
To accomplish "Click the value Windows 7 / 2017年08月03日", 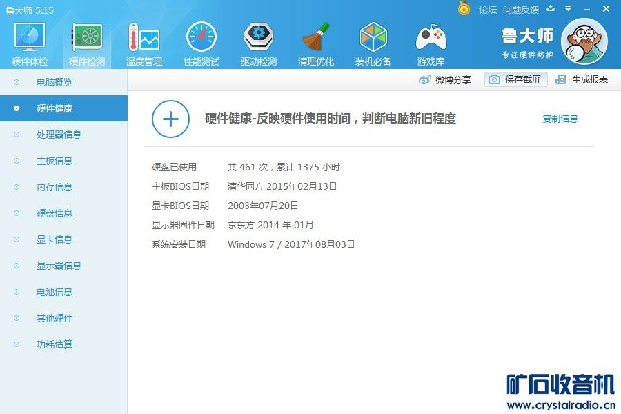I will point(291,244).
